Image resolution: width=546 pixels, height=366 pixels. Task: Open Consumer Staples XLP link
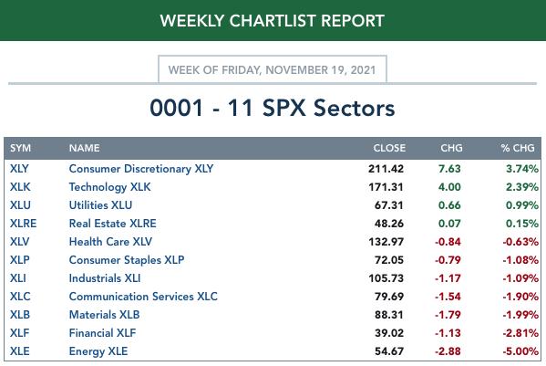click(127, 260)
